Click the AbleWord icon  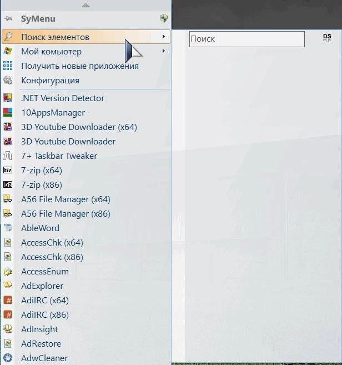[8, 228]
